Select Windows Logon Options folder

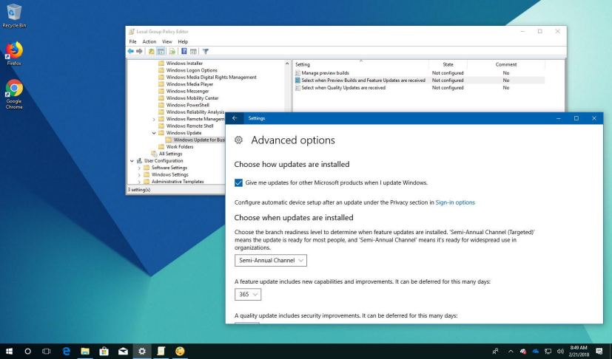192,70
